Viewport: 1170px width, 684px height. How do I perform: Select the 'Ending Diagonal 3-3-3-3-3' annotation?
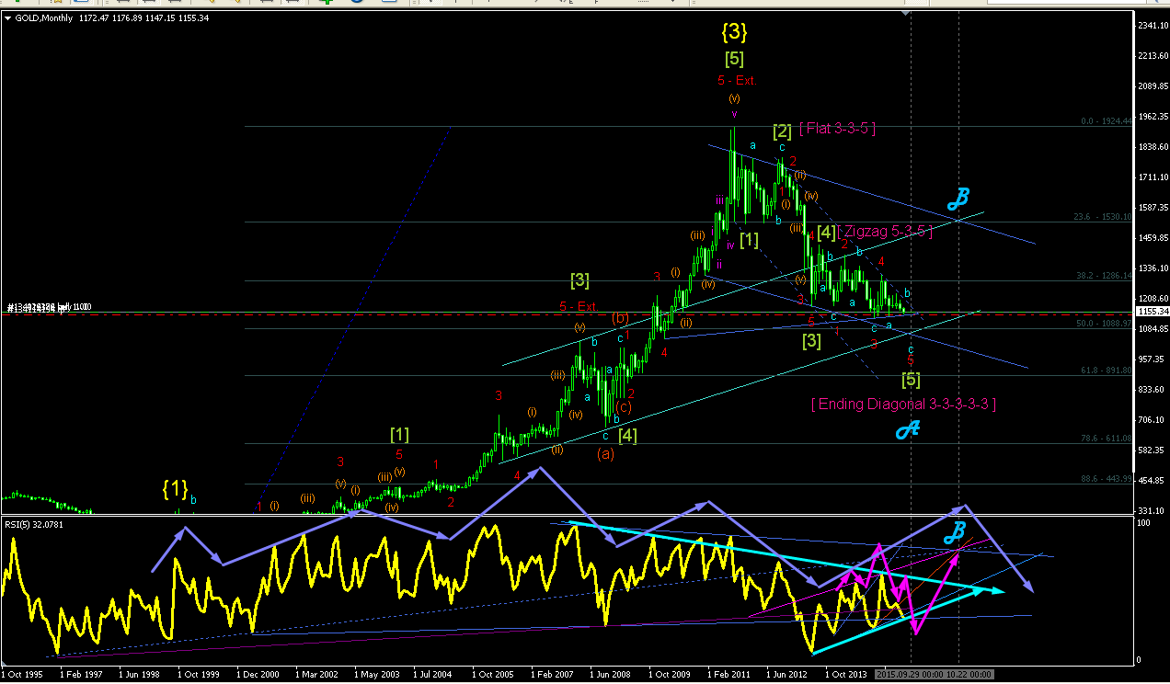click(903, 404)
